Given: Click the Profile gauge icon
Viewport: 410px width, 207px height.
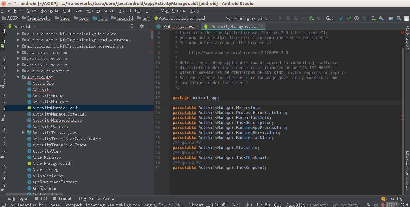Looking at the screenshot, I should (304, 18).
